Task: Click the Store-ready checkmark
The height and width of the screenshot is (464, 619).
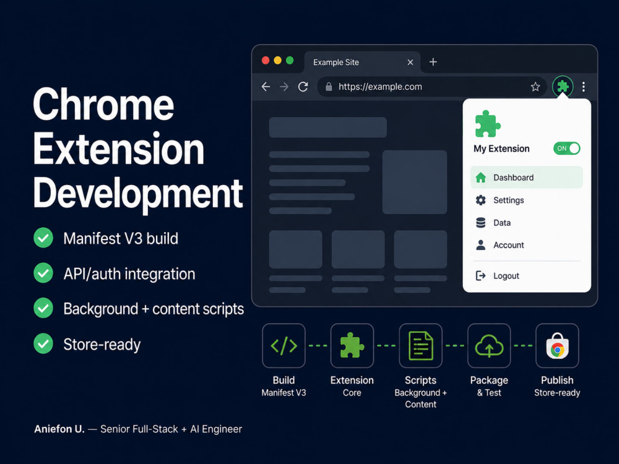Action: click(x=43, y=343)
